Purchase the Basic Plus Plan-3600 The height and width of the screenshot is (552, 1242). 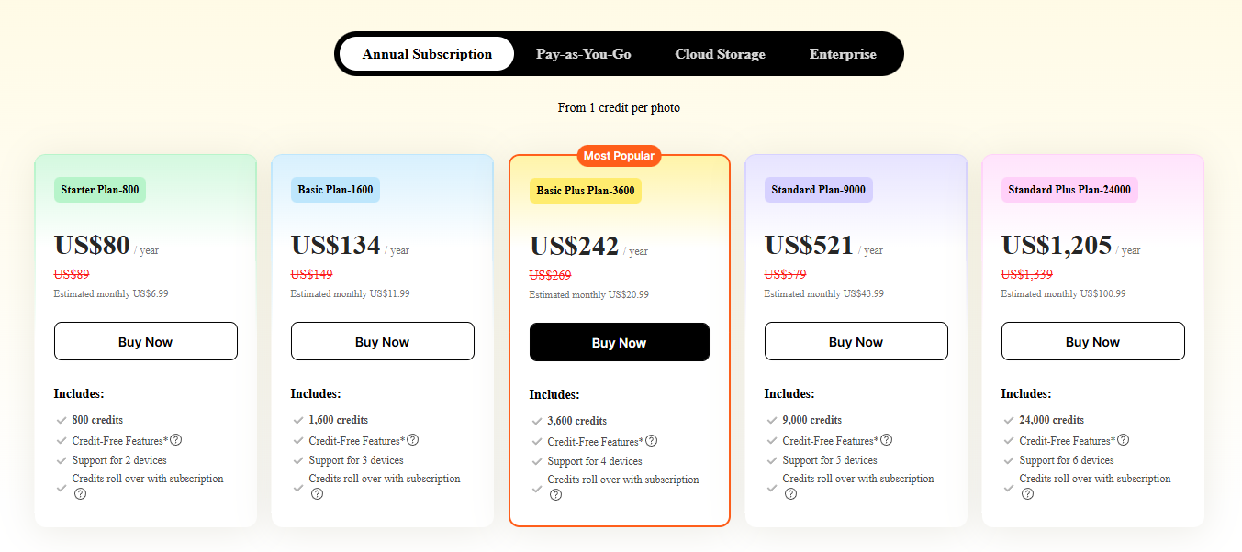coord(620,343)
